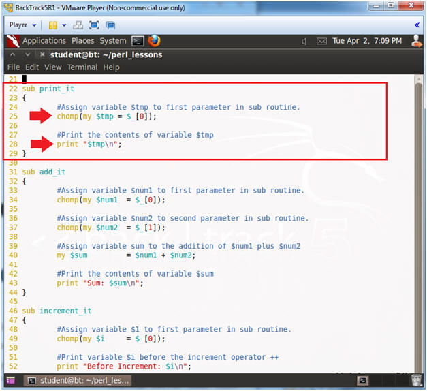The height and width of the screenshot is (391, 427).
Task: Click the comment on line 36
Action: (x=183, y=218)
